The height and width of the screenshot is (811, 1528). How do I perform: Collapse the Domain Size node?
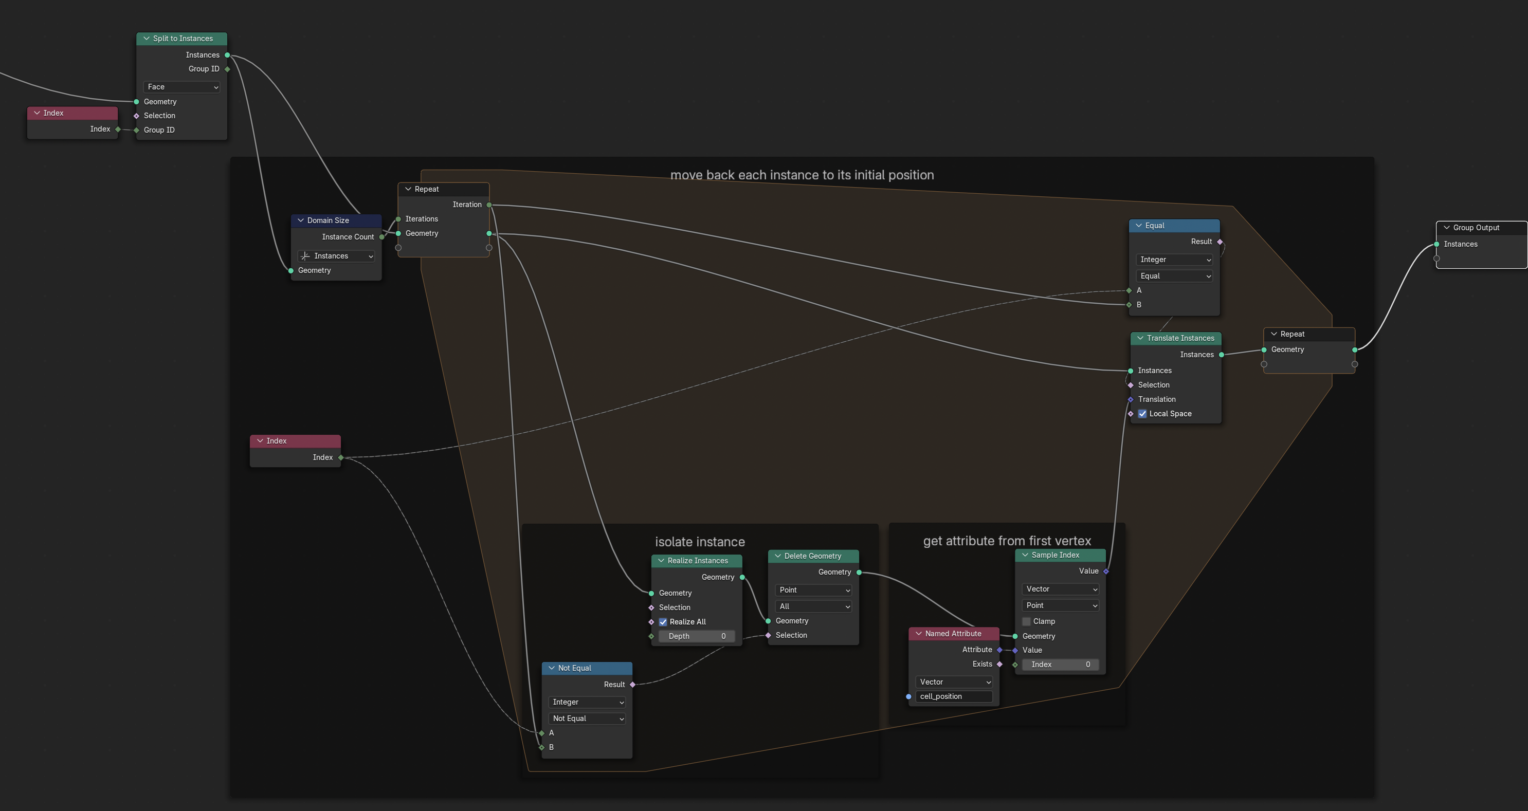[x=301, y=220]
